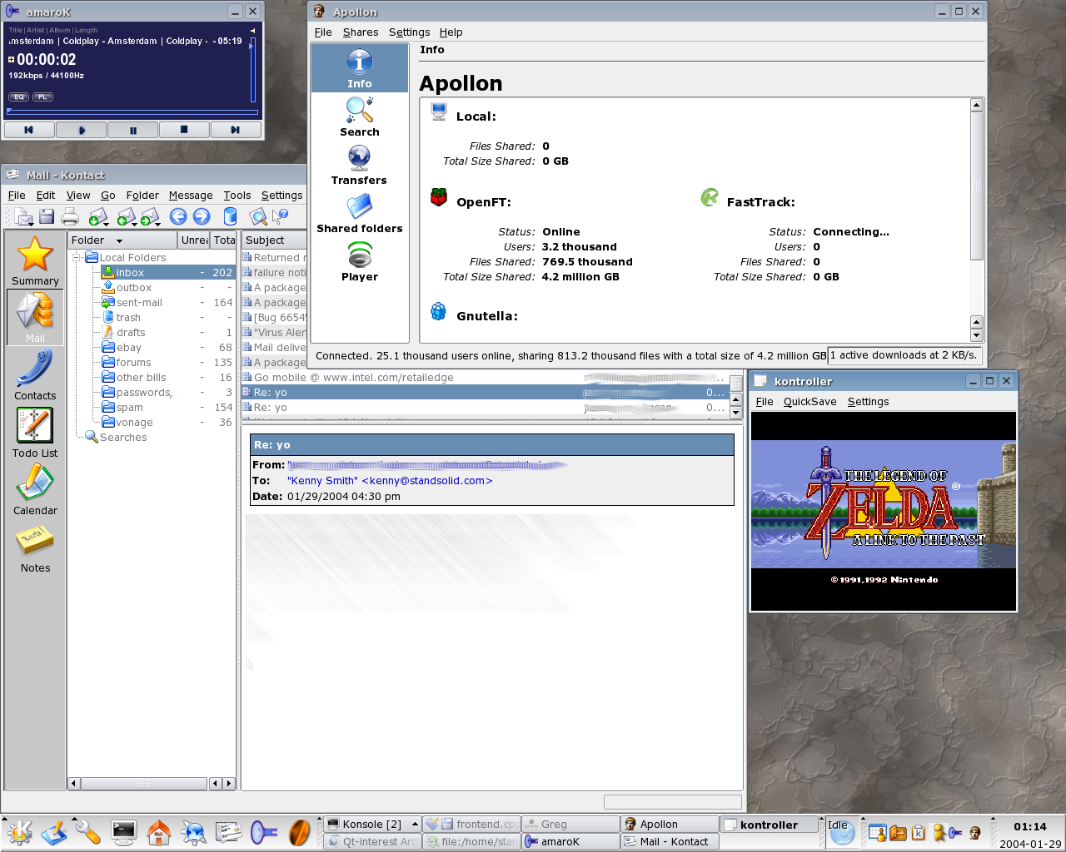Click the amaroK seek bar

[x=132, y=111]
